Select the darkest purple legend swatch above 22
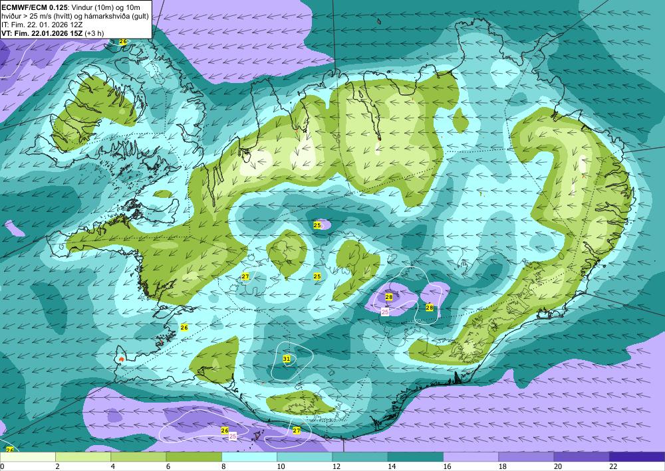 [x=637, y=456]
